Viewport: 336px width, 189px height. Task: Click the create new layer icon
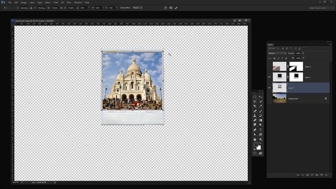(x=321, y=175)
